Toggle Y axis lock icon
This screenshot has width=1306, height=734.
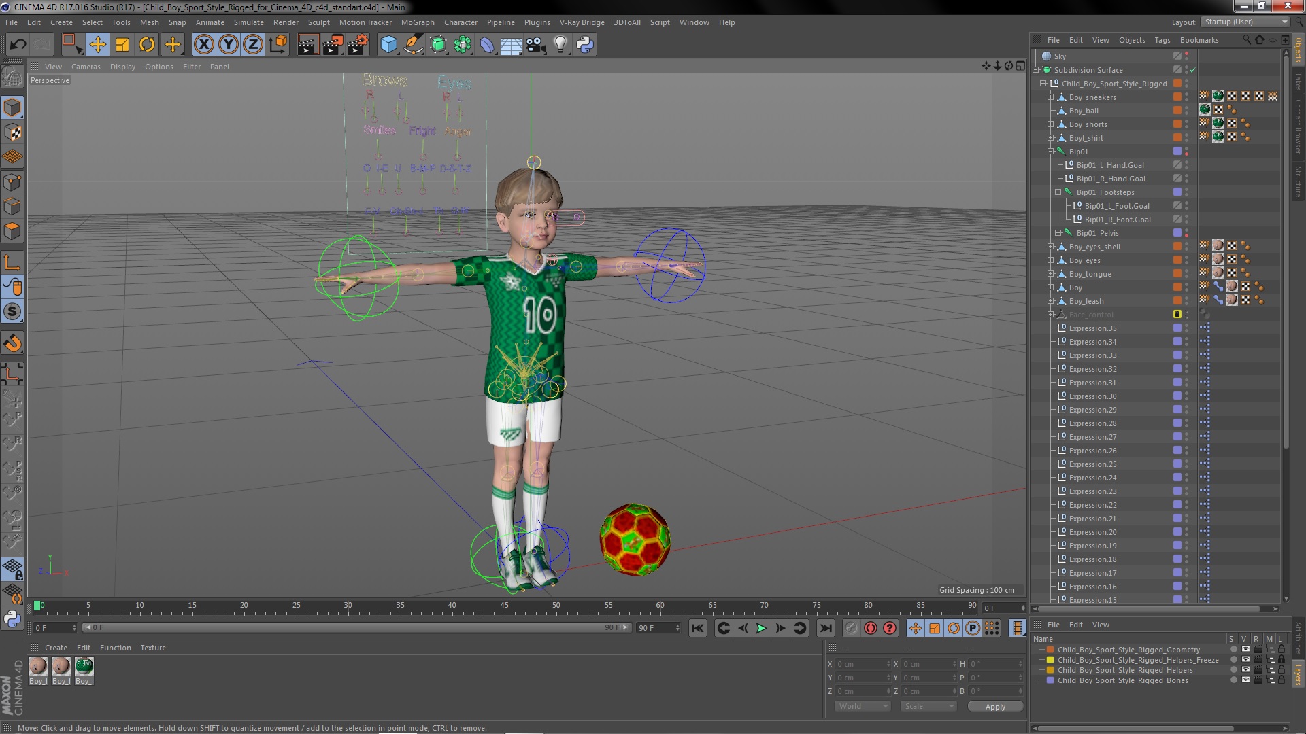pos(229,45)
